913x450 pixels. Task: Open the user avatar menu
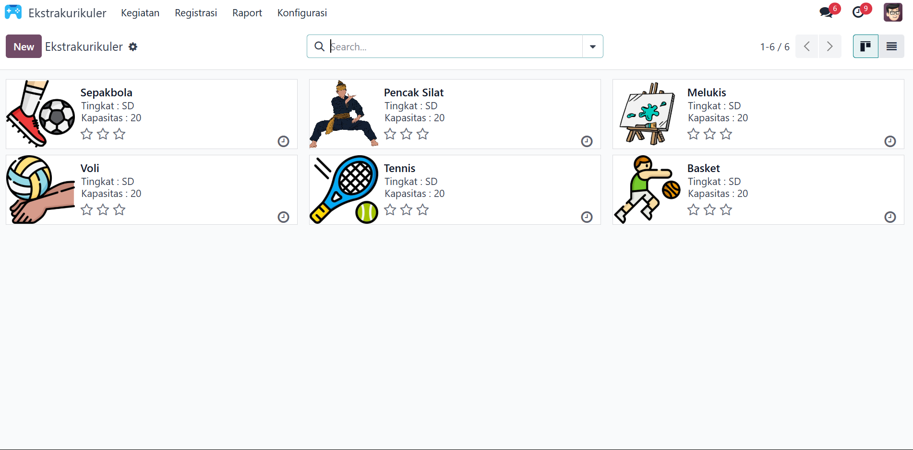click(x=893, y=12)
